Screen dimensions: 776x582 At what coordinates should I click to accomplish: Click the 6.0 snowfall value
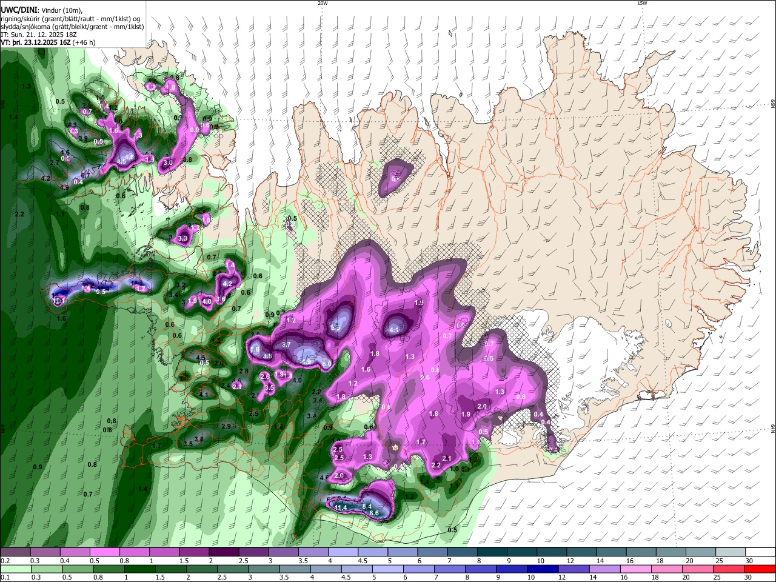coord(326,364)
